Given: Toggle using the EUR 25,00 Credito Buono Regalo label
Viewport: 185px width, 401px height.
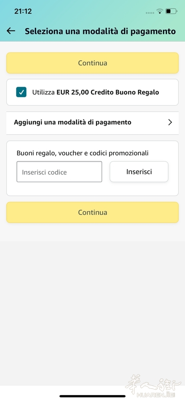Looking at the screenshot, I should [x=108, y=92].
